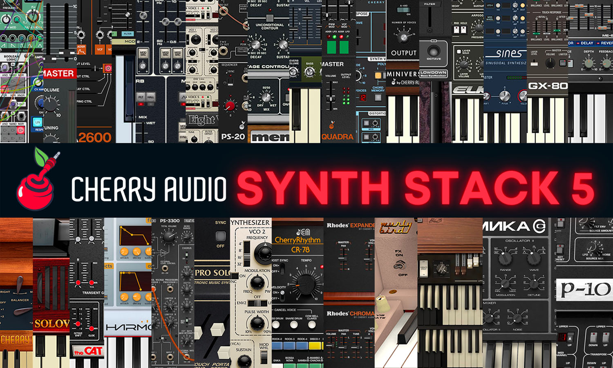Enable the LAYER SOLO checkbox
Viewport: 613px width, 368px height.
(x=459, y=52)
